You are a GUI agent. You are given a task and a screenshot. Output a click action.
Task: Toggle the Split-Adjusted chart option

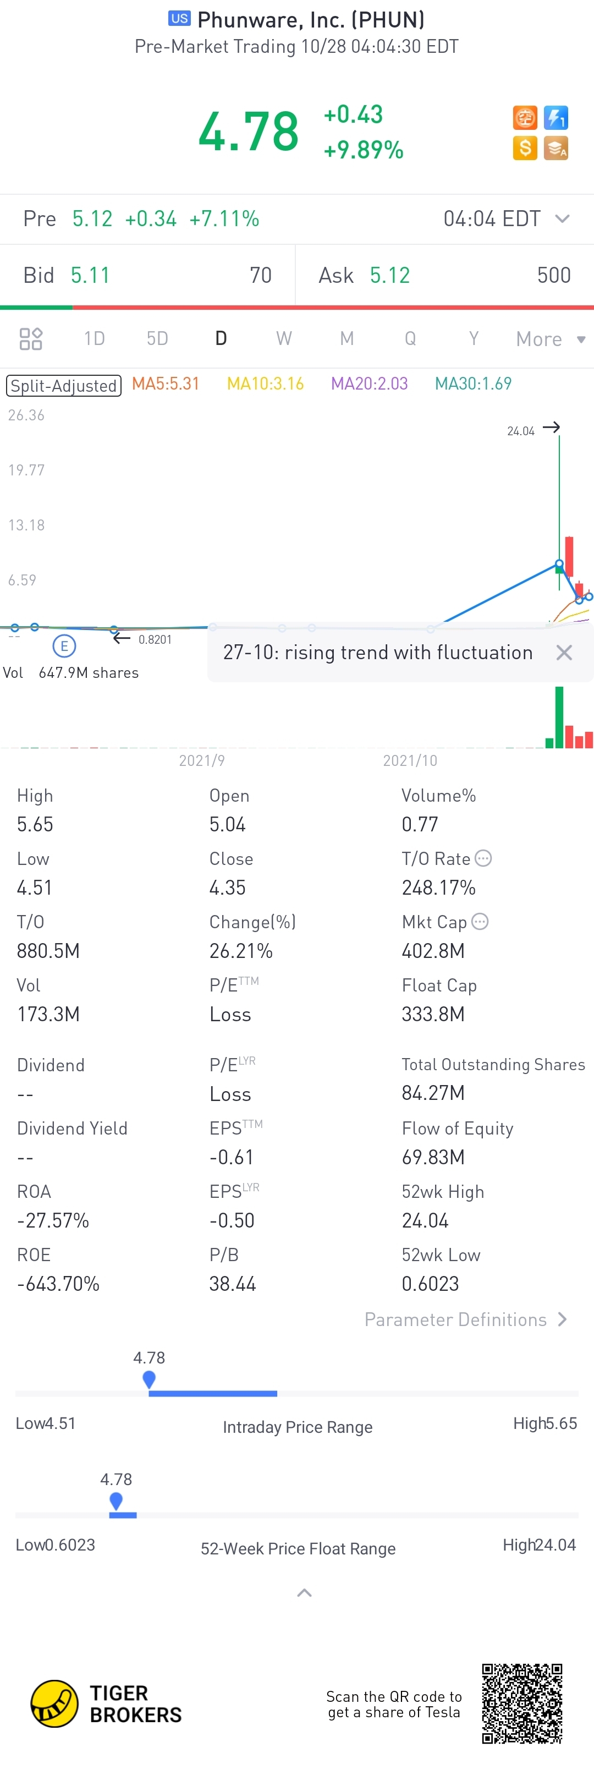(x=64, y=385)
